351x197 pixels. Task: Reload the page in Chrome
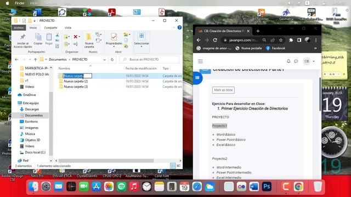click(215, 40)
